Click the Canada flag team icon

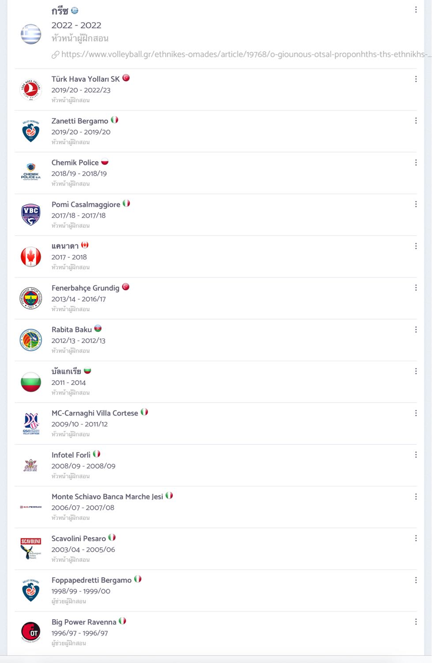point(31,257)
